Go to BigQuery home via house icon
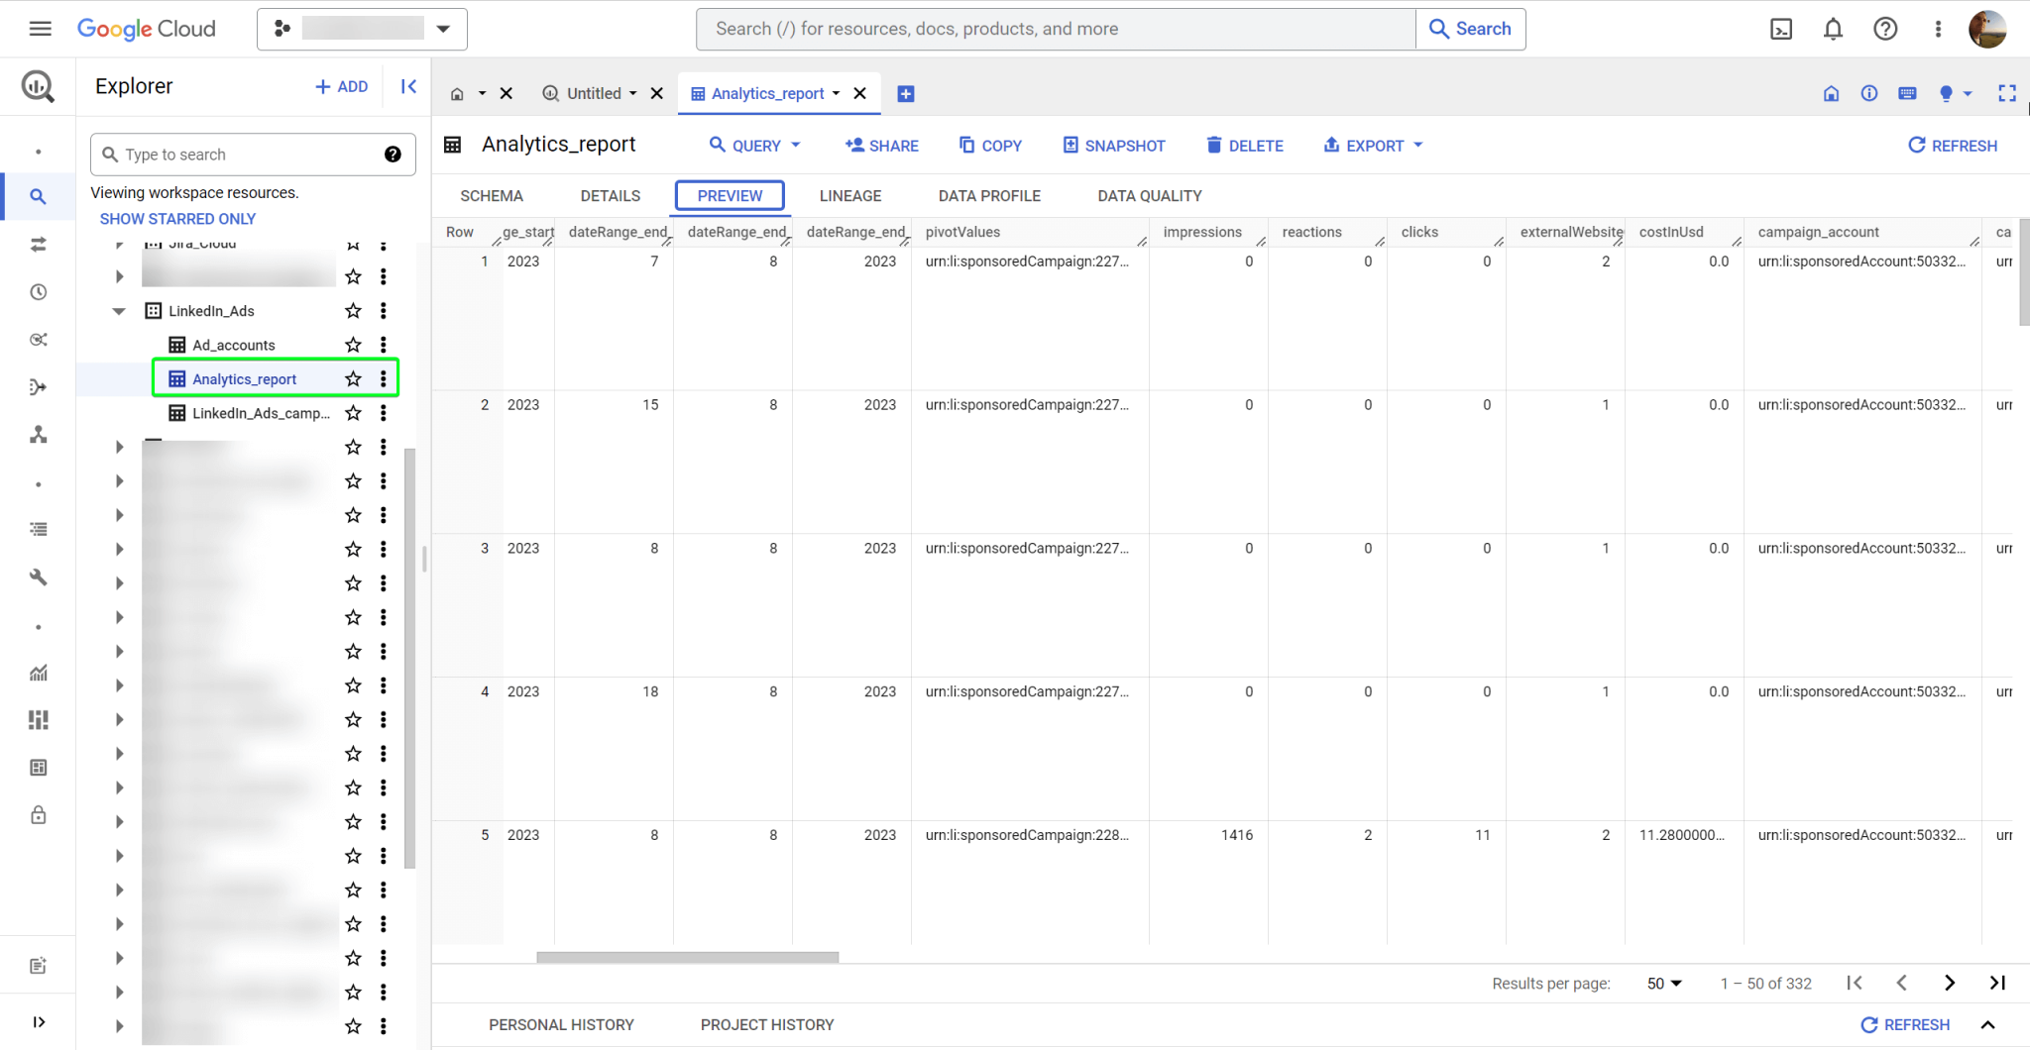The image size is (2030, 1050). tap(1830, 93)
